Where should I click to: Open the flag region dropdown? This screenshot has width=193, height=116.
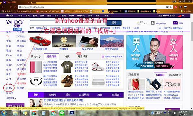coord(181,16)
